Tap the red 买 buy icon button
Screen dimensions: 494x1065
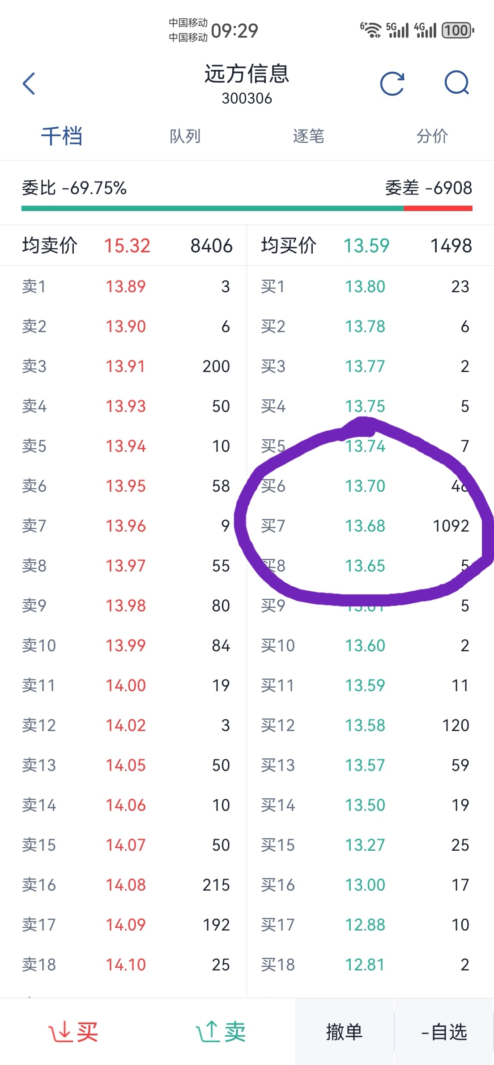pos(73,1032)
